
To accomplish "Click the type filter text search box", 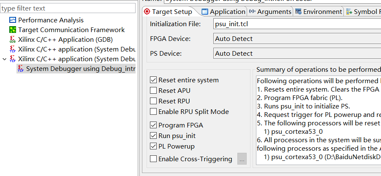I will tap(68, 8).
